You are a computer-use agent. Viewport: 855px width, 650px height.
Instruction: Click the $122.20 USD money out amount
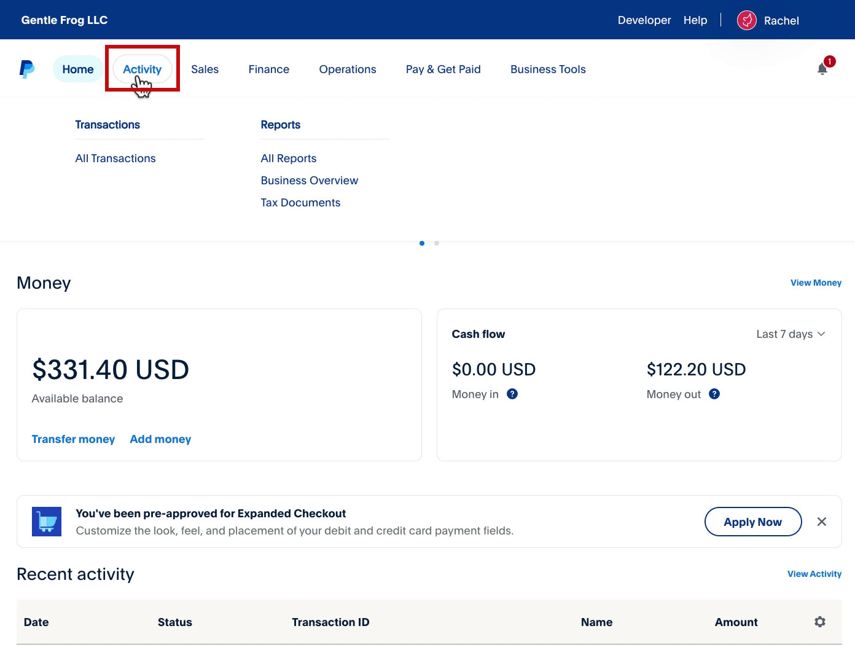(x=696, y=369)
